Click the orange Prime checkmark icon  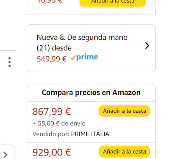[x=73, y=58]
